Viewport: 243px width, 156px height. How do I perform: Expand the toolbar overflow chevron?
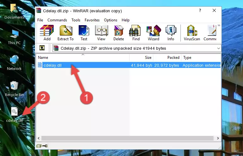[x=219, y=25]
